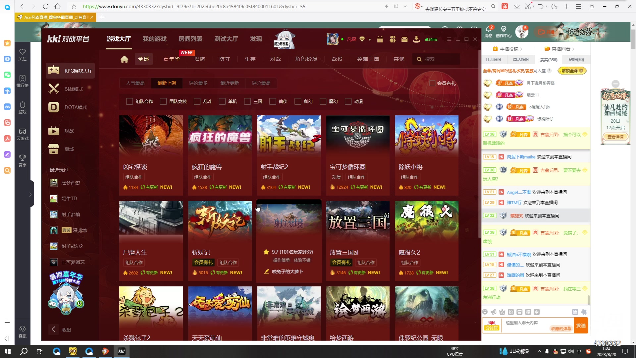Viewport: 636px width, 358px height.
Task: Open KK platform app in Windows taskbar
Action: click(122, 351)
